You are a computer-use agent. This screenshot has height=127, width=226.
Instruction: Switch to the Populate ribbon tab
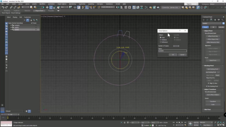pyautogui.click(x=51, y=11)
